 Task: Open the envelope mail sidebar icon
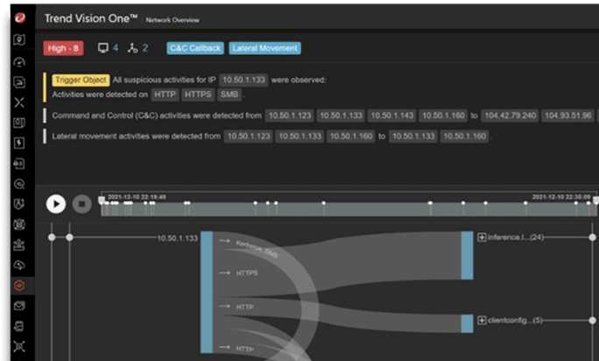pyautogui.click(x=19, y=306)
